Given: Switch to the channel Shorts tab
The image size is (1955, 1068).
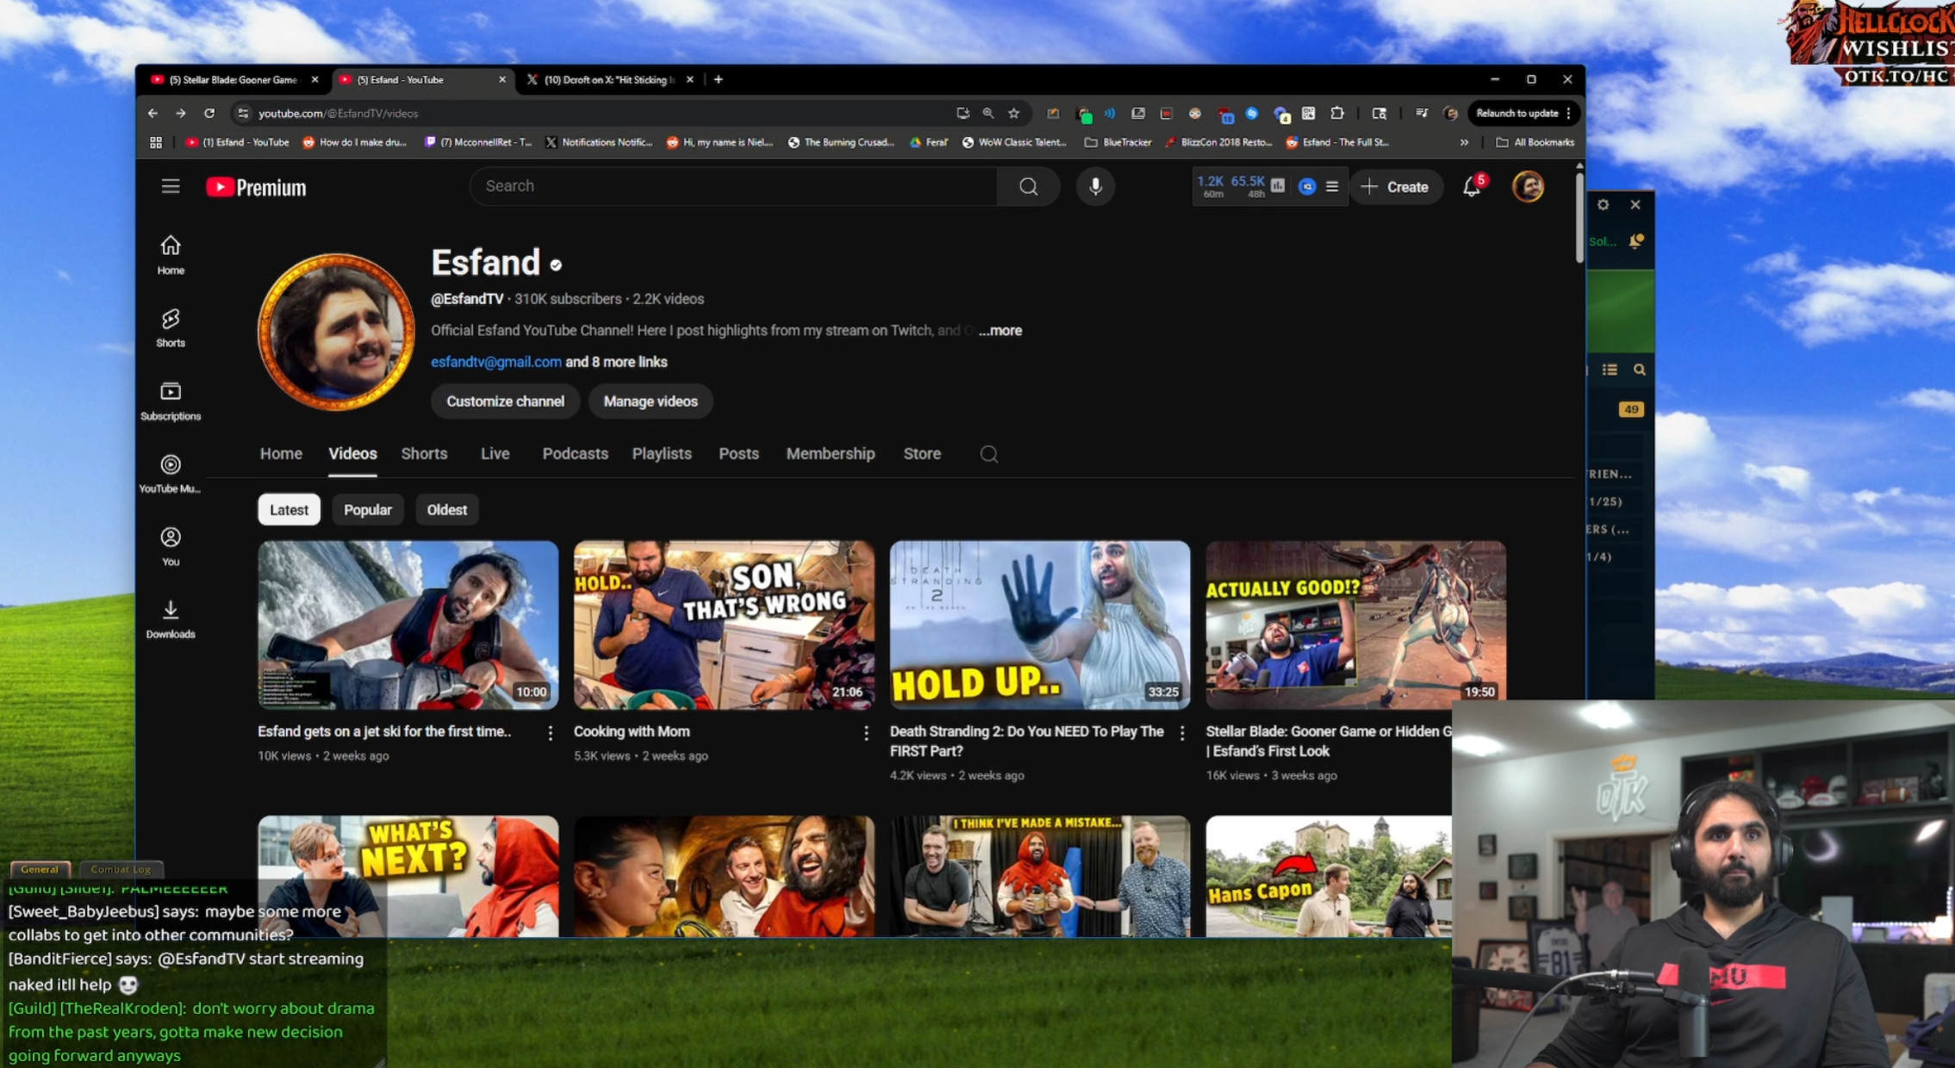Looking at the screenshot, I should point(424,454).
